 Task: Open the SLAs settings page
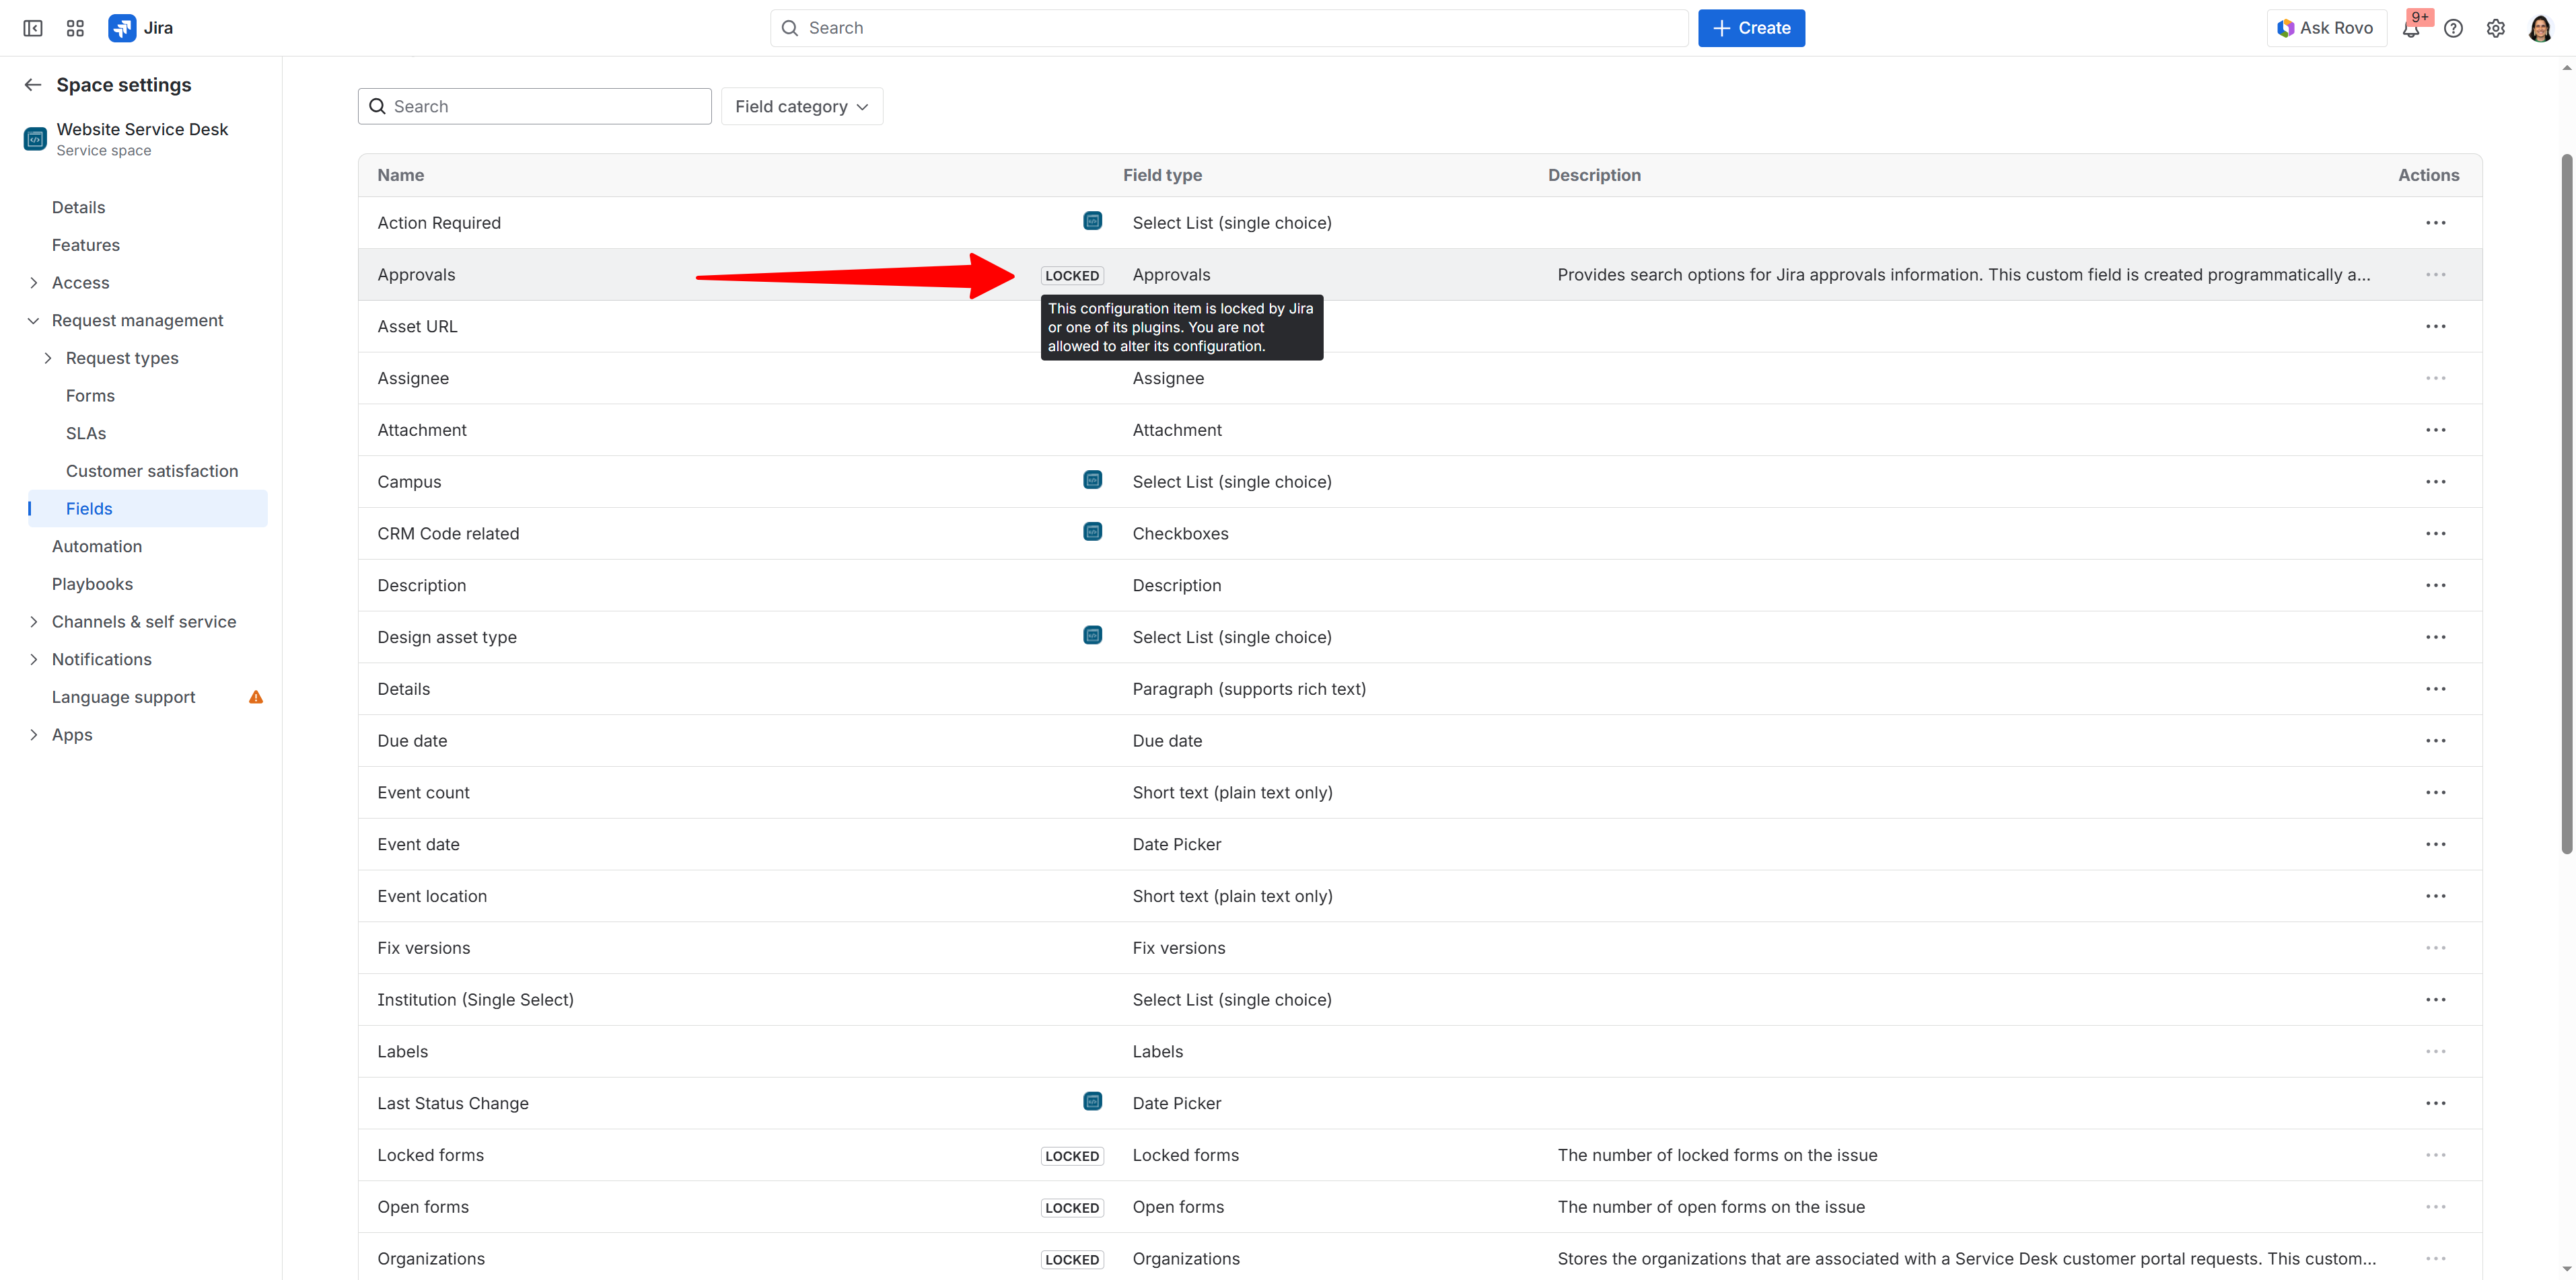click(86, 434)
